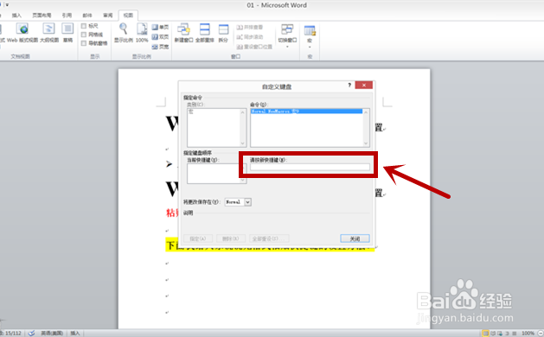
Task: Open the Macros (宏) dropdown
Action: tap(310, 35)
